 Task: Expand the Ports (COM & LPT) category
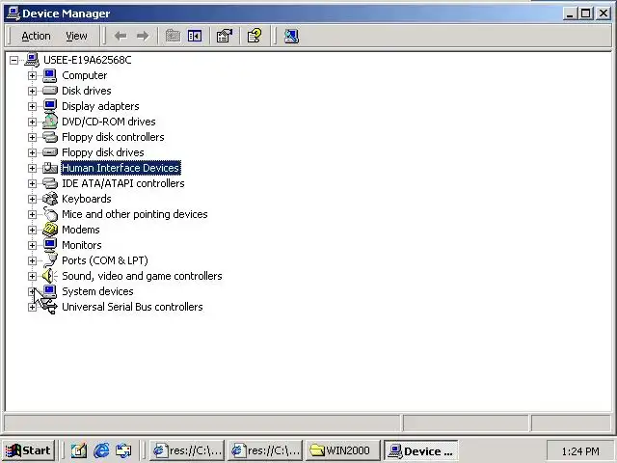(x=32, y=260)
